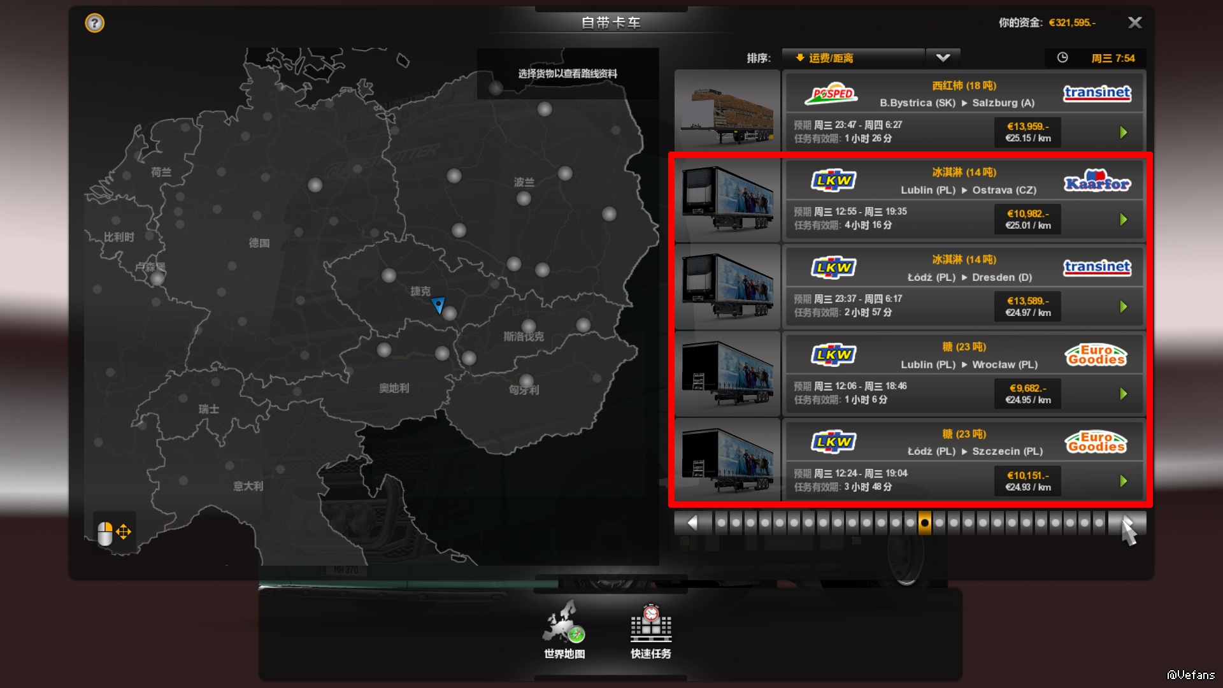Select the highlighted current page dot
Image resolution: width=1223 pixels, height=688 pixels.
pyautogui.click(x=925, y=523)
